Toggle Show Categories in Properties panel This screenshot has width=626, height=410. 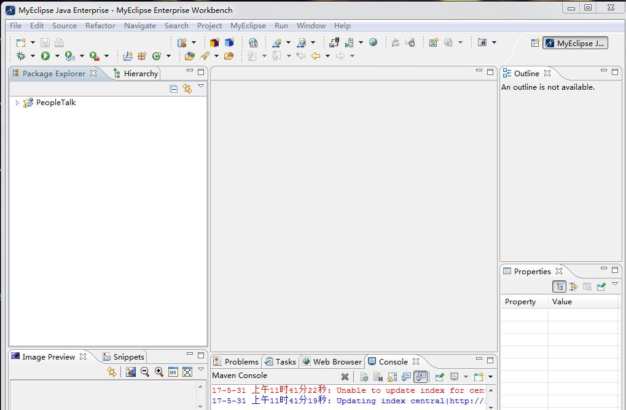coord(559,286)
